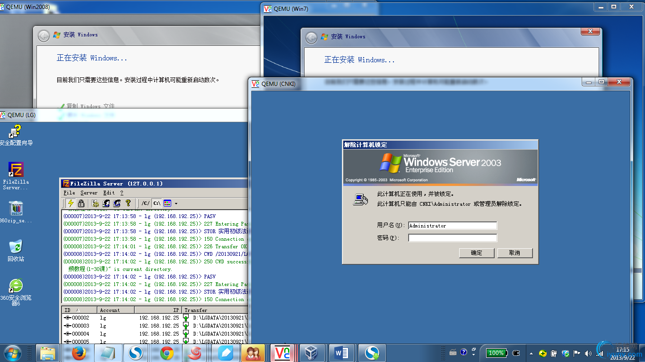Open clock showing 17:15 2013/9/22
This screenshot has width=645, height=362.
(623, 353)
